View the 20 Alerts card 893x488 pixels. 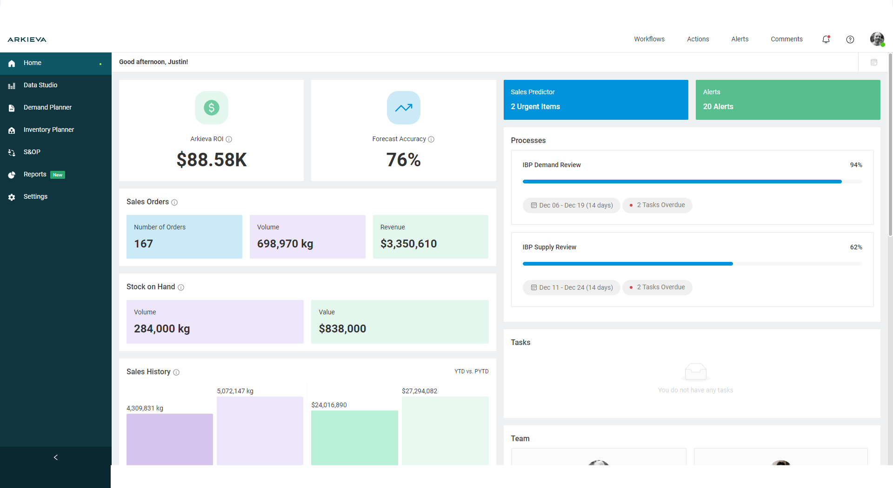click(787, 99)
